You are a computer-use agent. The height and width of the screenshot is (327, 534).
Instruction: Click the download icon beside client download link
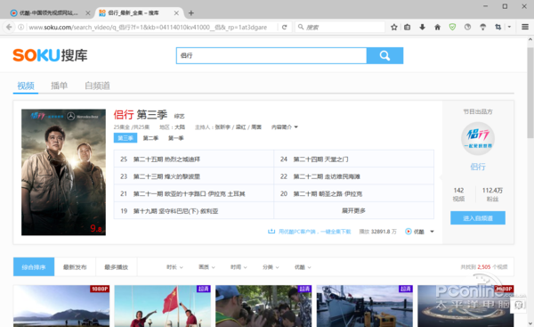[271, 232]
